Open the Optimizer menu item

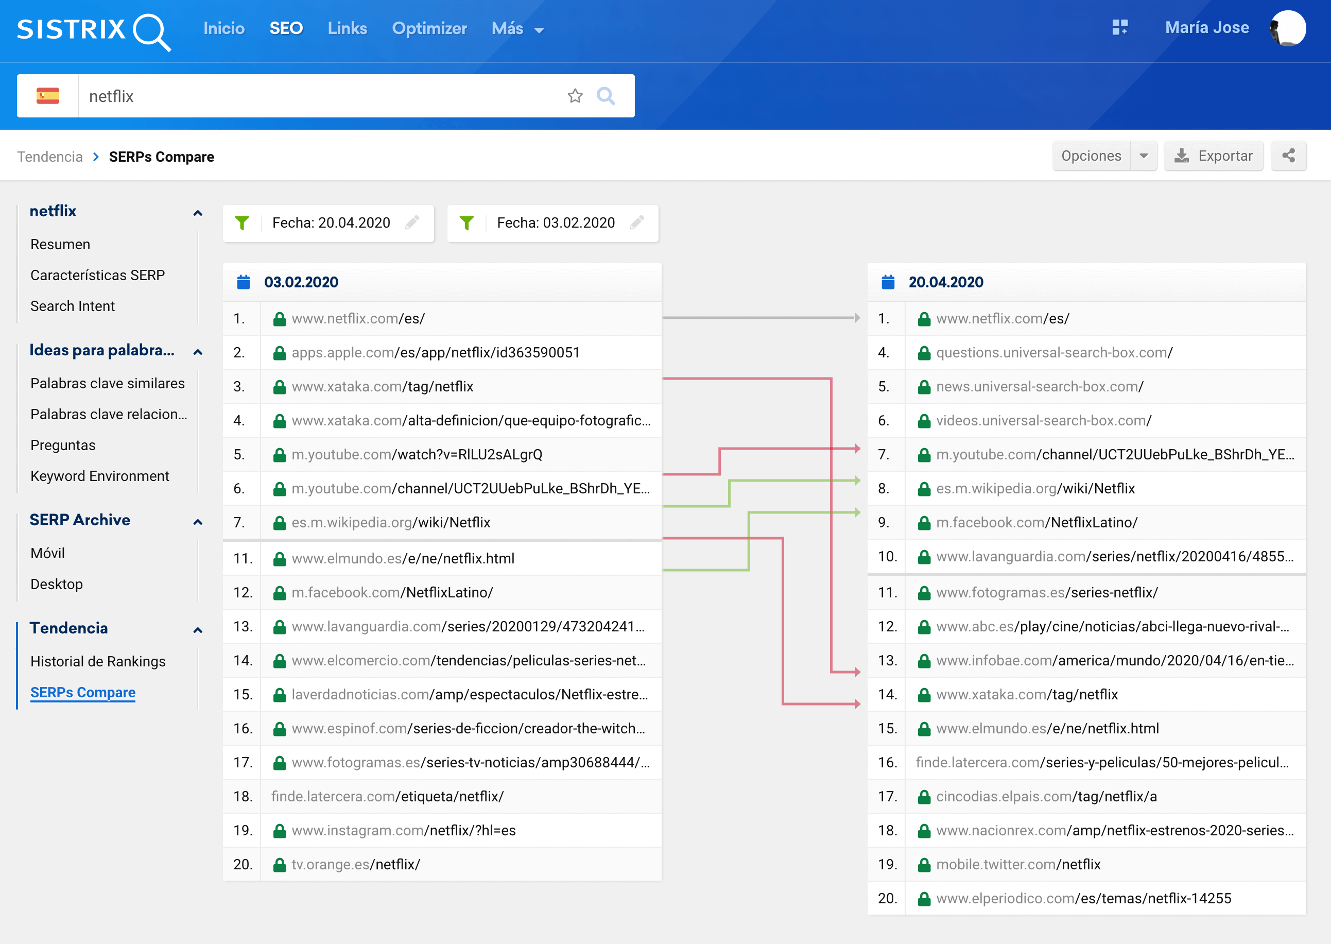pos(429,28)
